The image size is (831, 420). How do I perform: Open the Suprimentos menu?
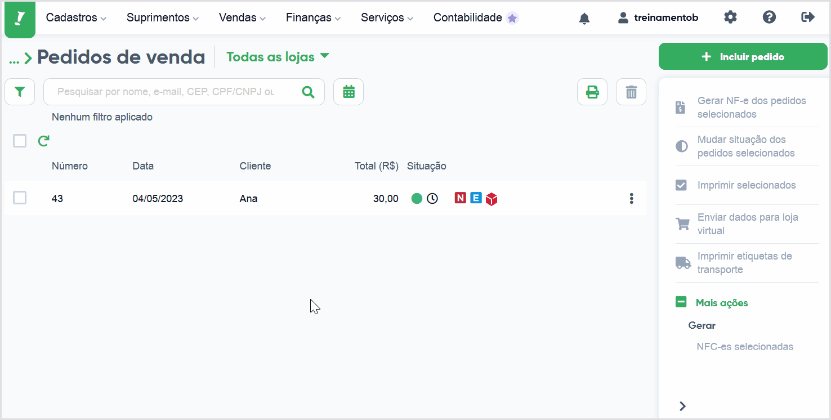163,18
